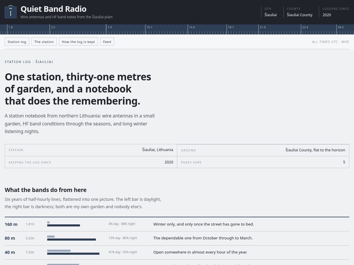Click the dial needle near 7.0
The width and height of the screenshot is (354, 265).
[106, 29]
